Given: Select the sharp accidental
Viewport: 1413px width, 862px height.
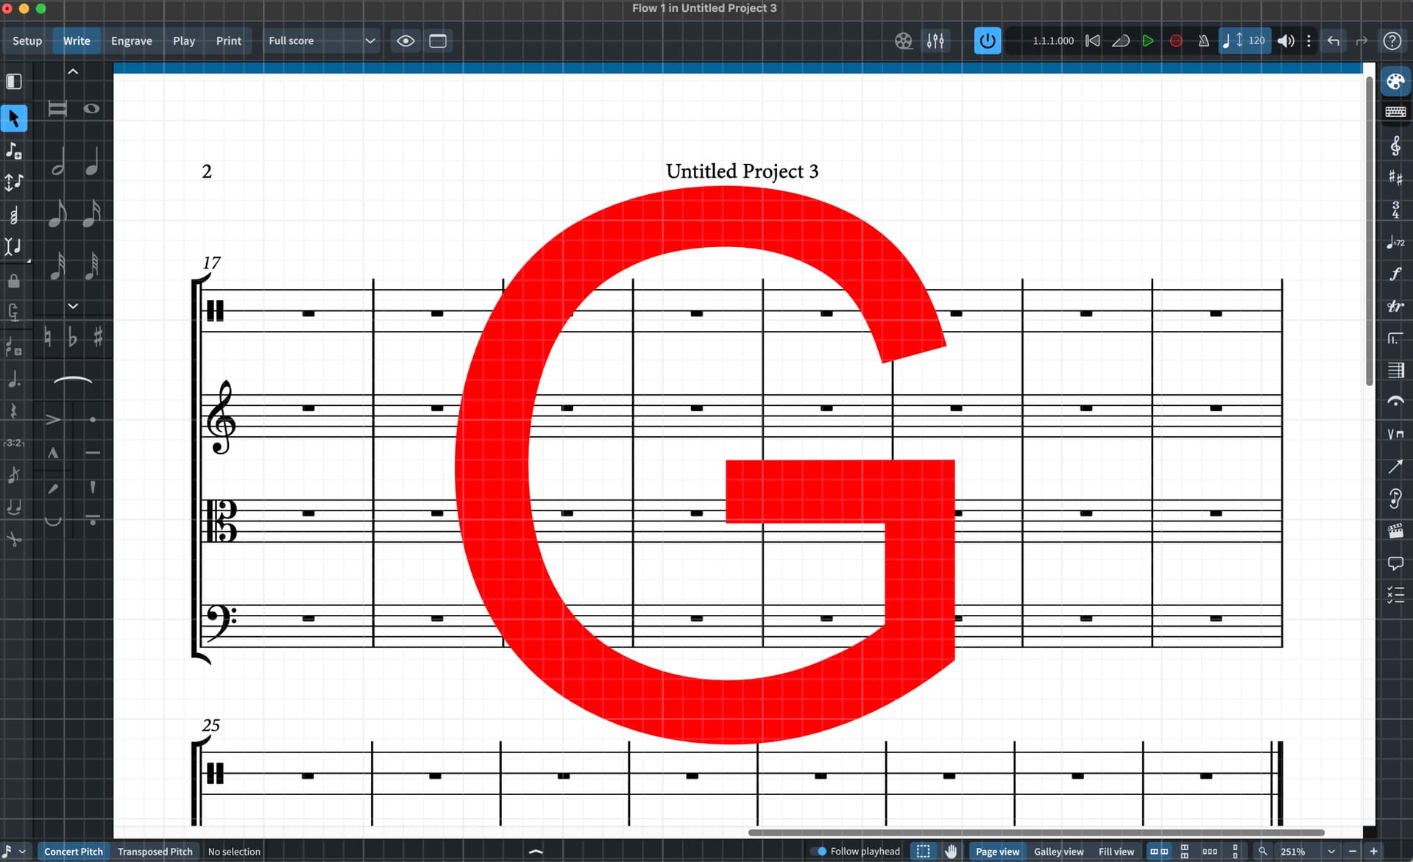Looking at the screenshot, I should click(x=98, y=338).
